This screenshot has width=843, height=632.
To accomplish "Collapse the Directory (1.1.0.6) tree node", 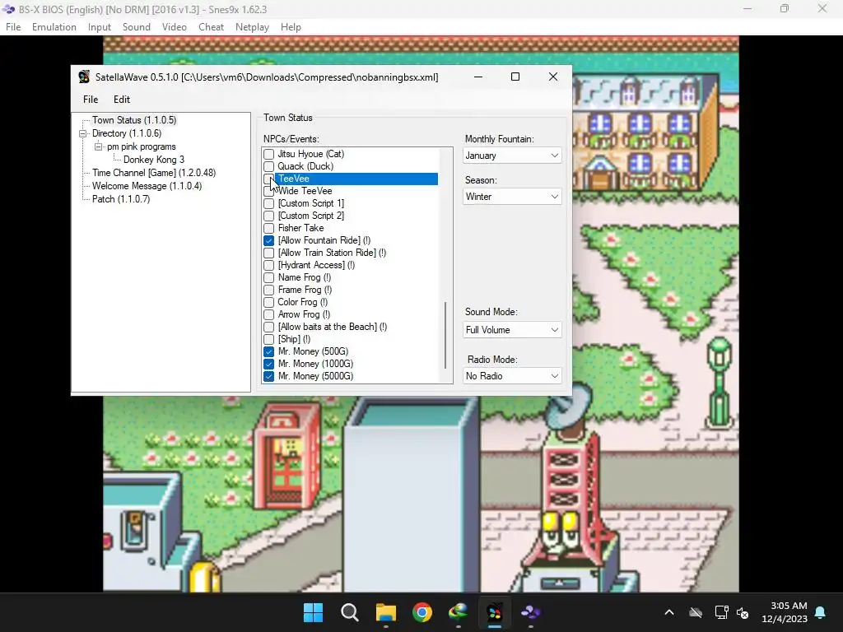I will pyautogui.click(x=83, y=133).
